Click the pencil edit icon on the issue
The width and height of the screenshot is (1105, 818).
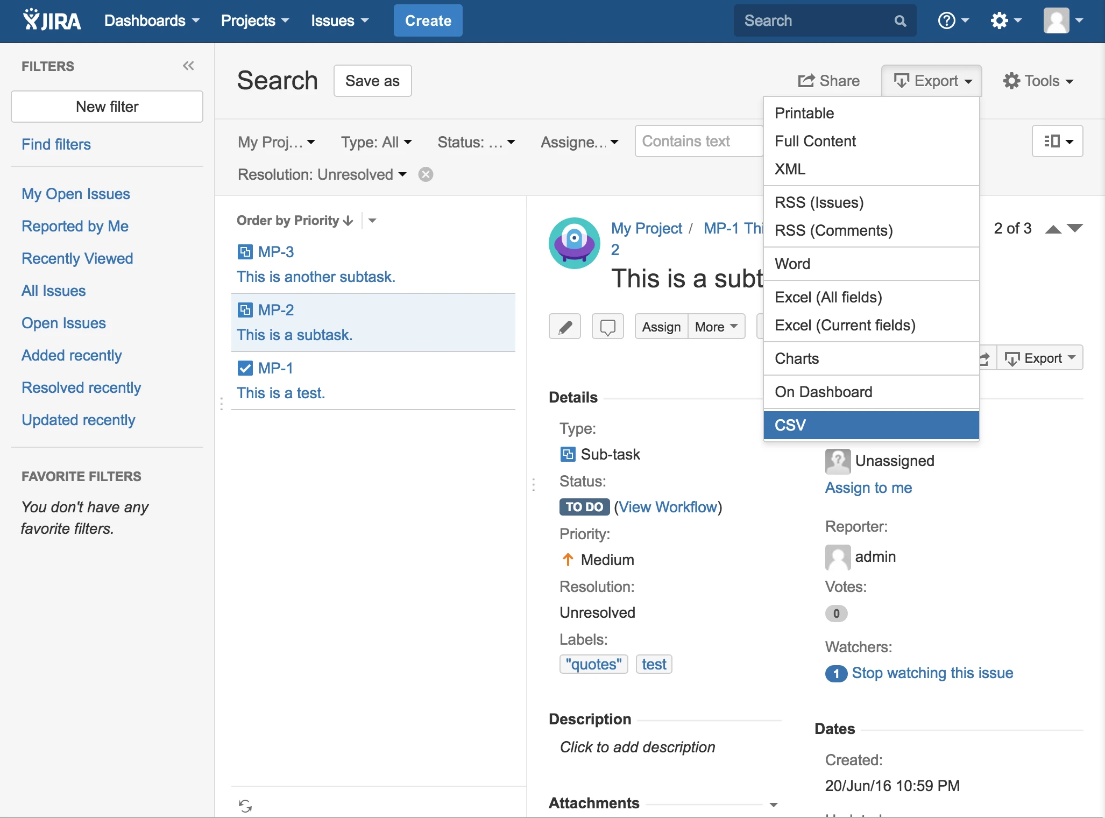pyautogui.click(x=565, y=326)
